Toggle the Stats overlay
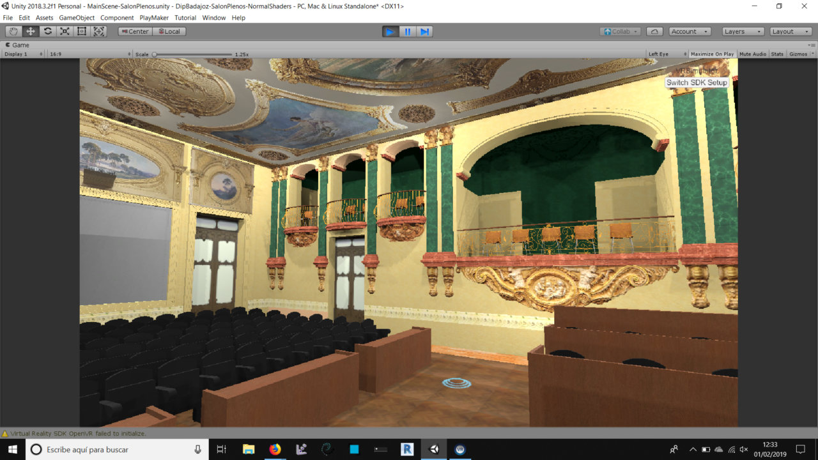The width and height of the screenshot is (818, 460). [x=777, y=54]
